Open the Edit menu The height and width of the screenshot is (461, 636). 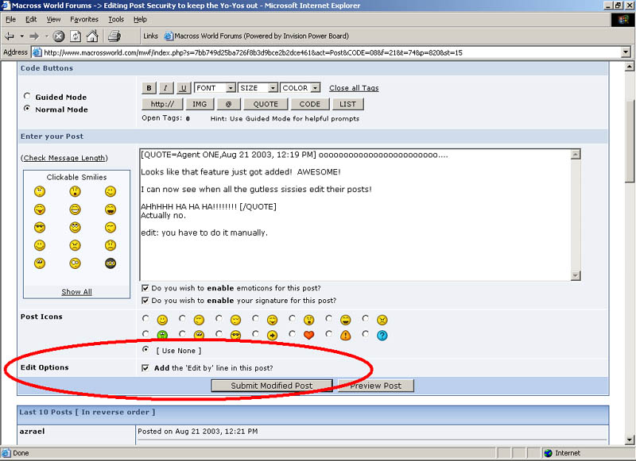click(x=31, y=19)
